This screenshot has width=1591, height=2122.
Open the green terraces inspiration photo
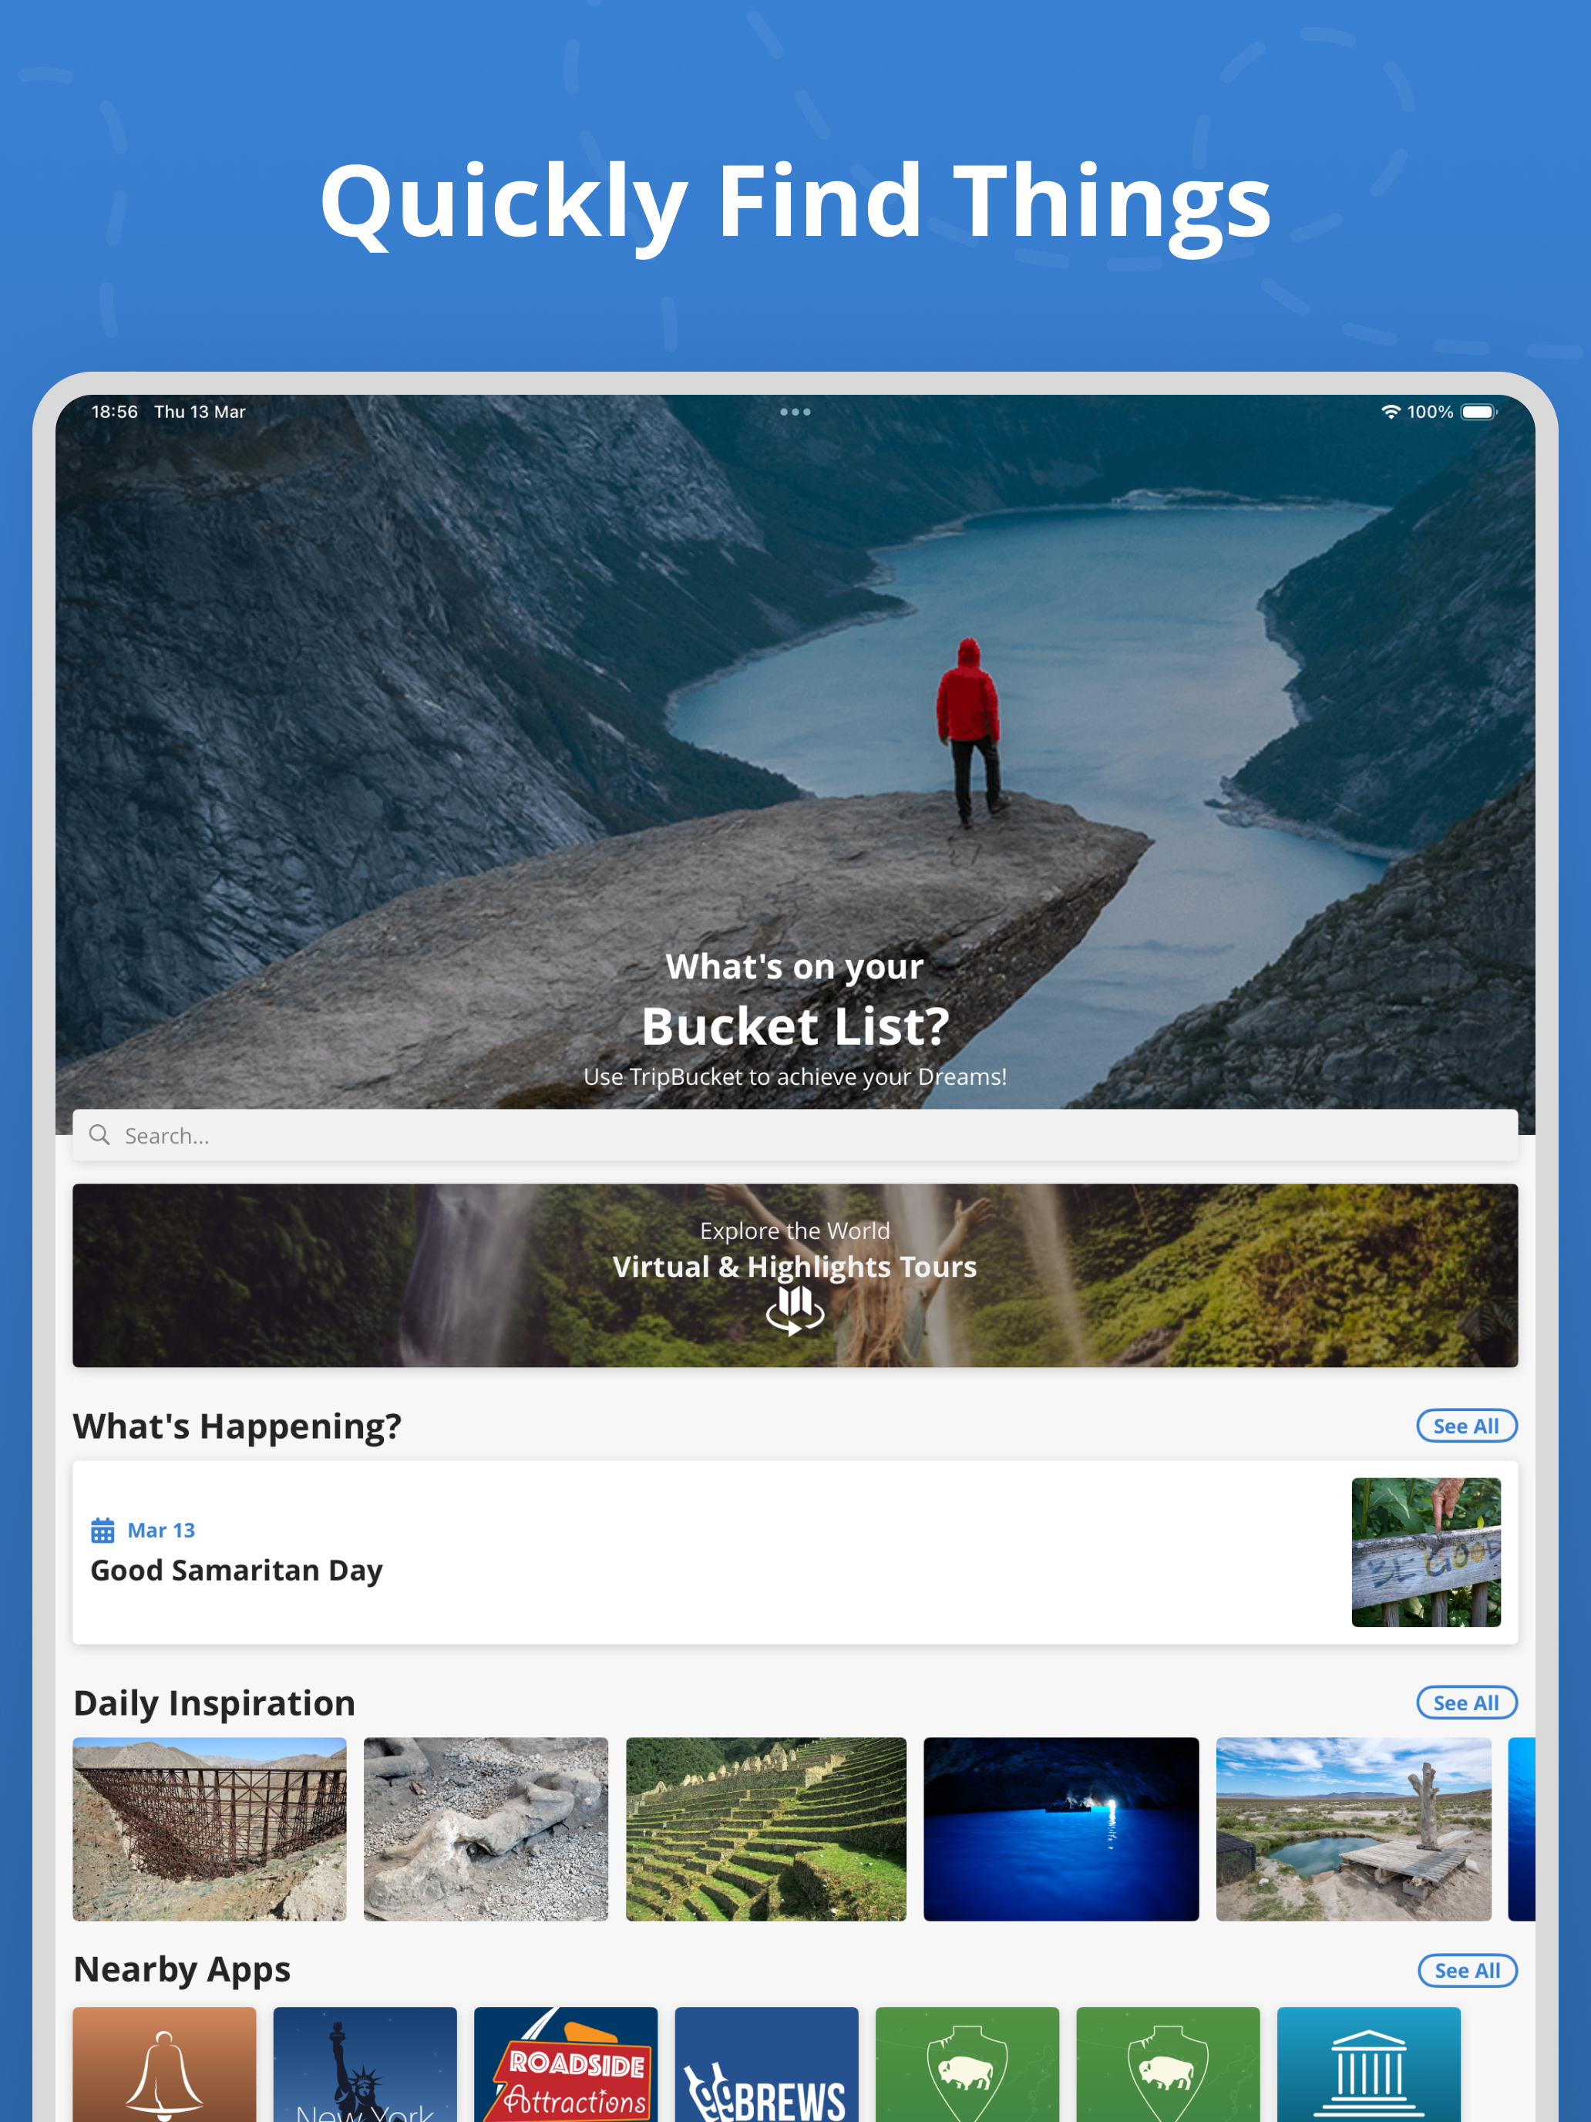765,1828
